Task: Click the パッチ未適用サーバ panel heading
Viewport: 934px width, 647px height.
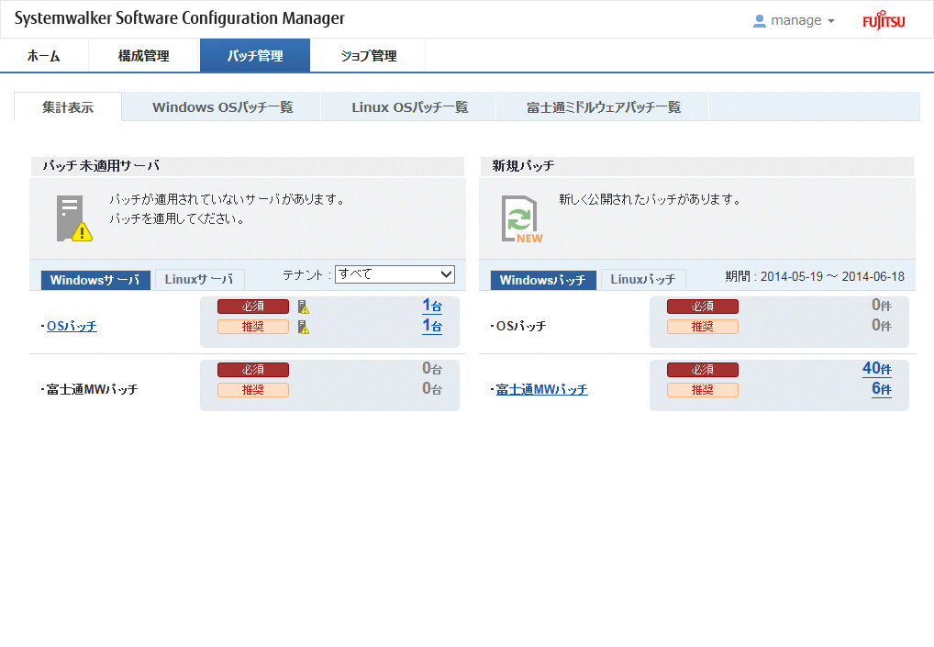Action: coord(101,165)
